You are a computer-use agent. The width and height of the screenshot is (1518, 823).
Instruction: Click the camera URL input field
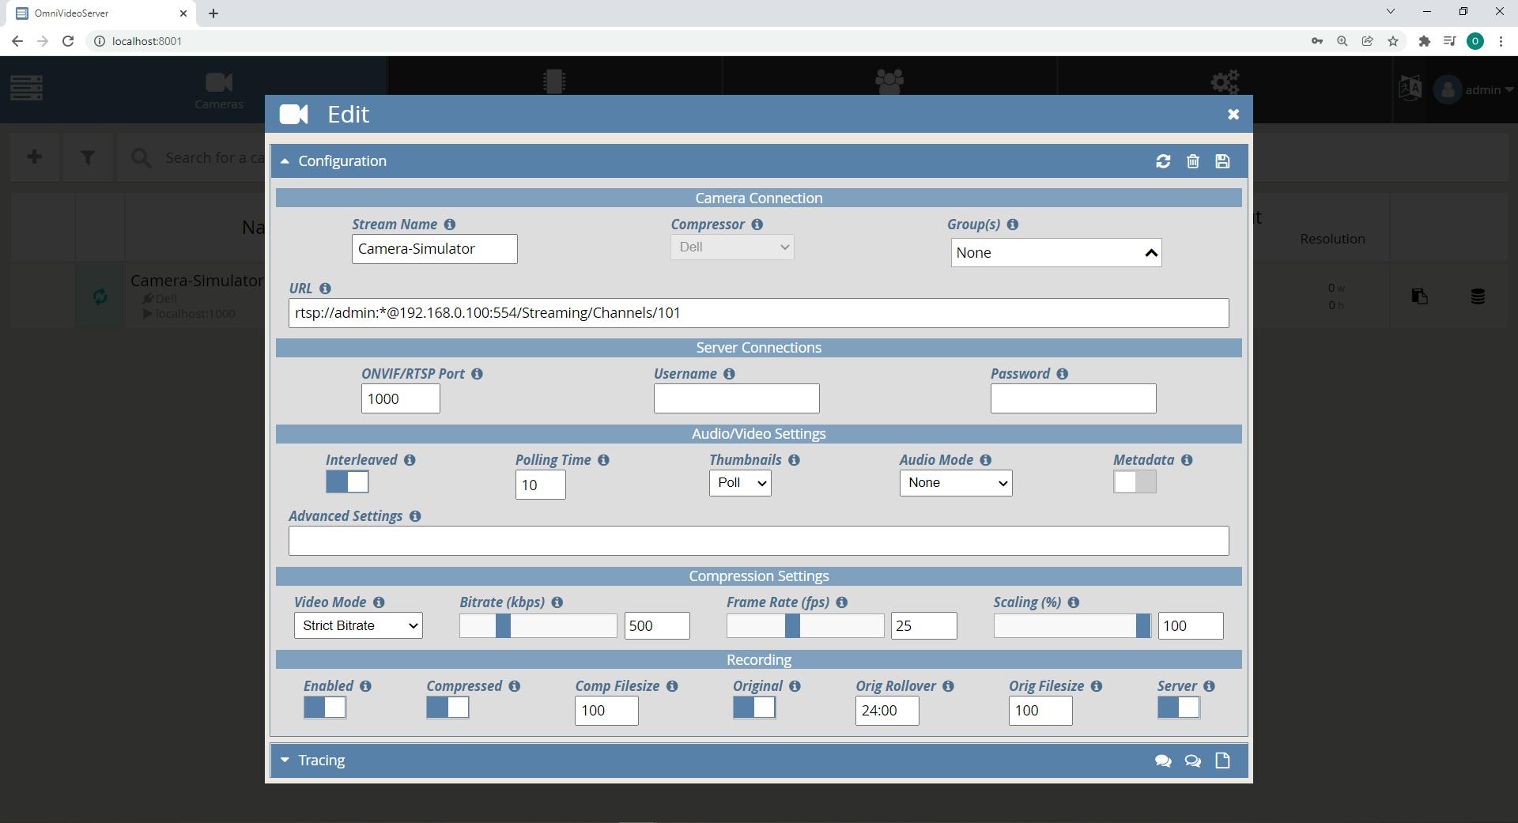[x=758, y=313]
